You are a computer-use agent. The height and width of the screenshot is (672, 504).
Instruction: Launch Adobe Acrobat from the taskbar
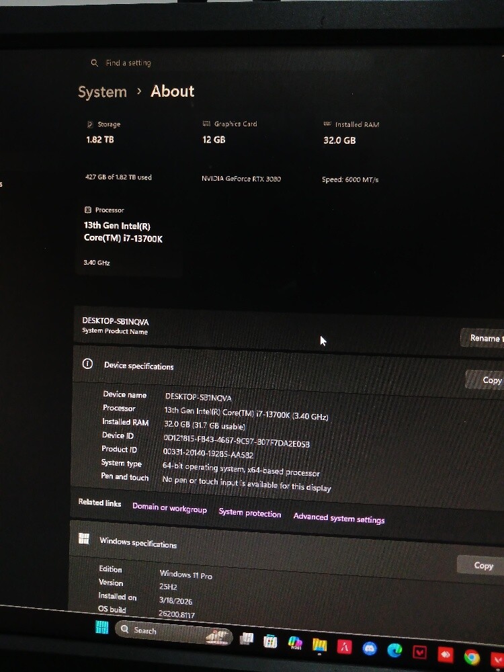pos(344,646)
